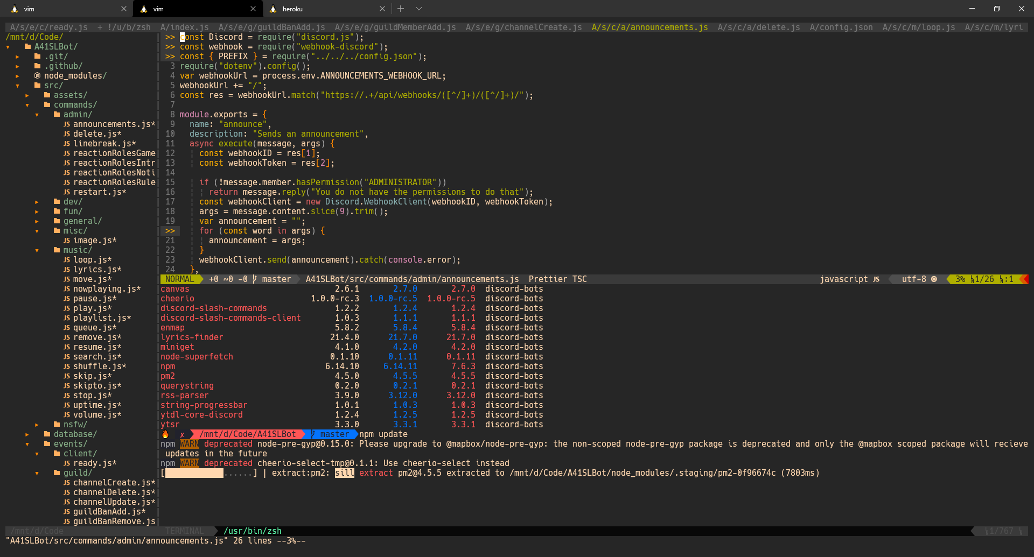The image size is (1034, 557).
Task: Click the JS icon beside announcements.js
Action: click(x=67, y=124)
